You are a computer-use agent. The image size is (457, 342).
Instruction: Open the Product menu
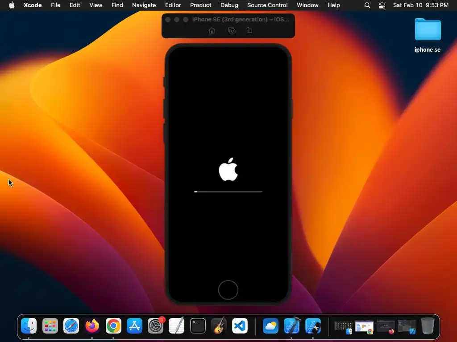click(200, 5)
